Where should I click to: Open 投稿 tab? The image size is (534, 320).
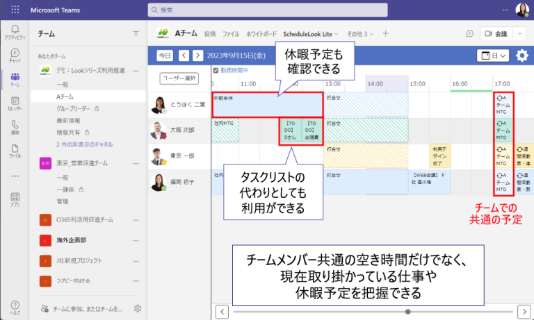point(210,34)
